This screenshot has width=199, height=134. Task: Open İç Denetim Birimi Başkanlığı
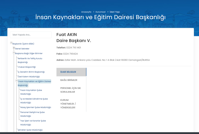pyautogui.click(x=31, y=72)
